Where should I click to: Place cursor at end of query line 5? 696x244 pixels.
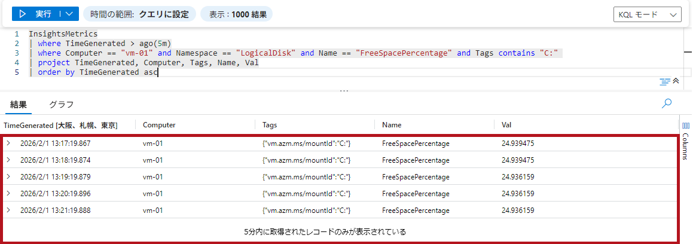[158, 72]
